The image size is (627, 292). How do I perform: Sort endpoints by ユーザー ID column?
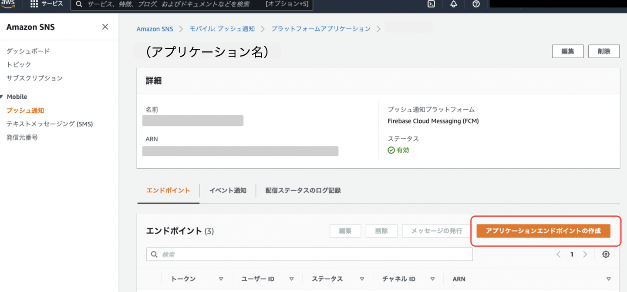click(x=291, y=279)
